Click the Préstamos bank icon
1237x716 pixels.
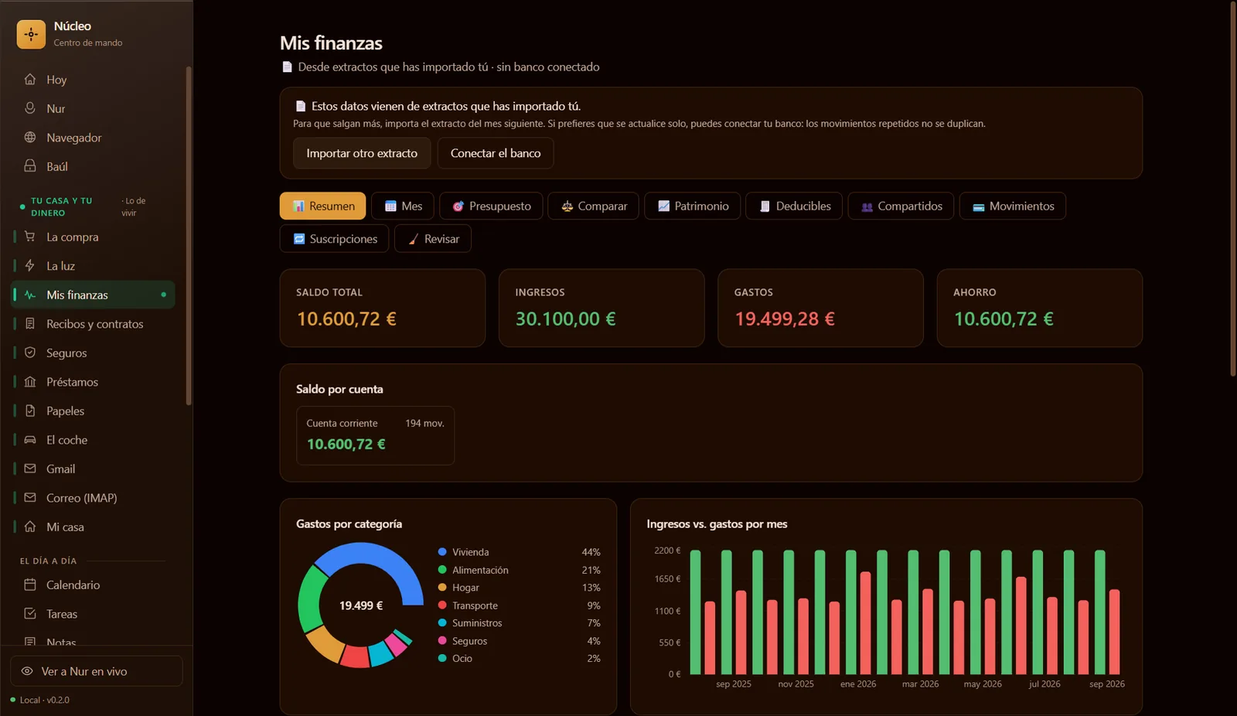[x=30, y=382]
